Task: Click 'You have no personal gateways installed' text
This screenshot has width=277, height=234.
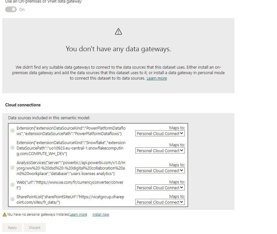Action: tap(38, 214)
